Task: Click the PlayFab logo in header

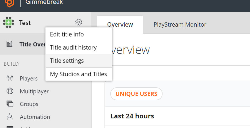Action: [9, 3]
